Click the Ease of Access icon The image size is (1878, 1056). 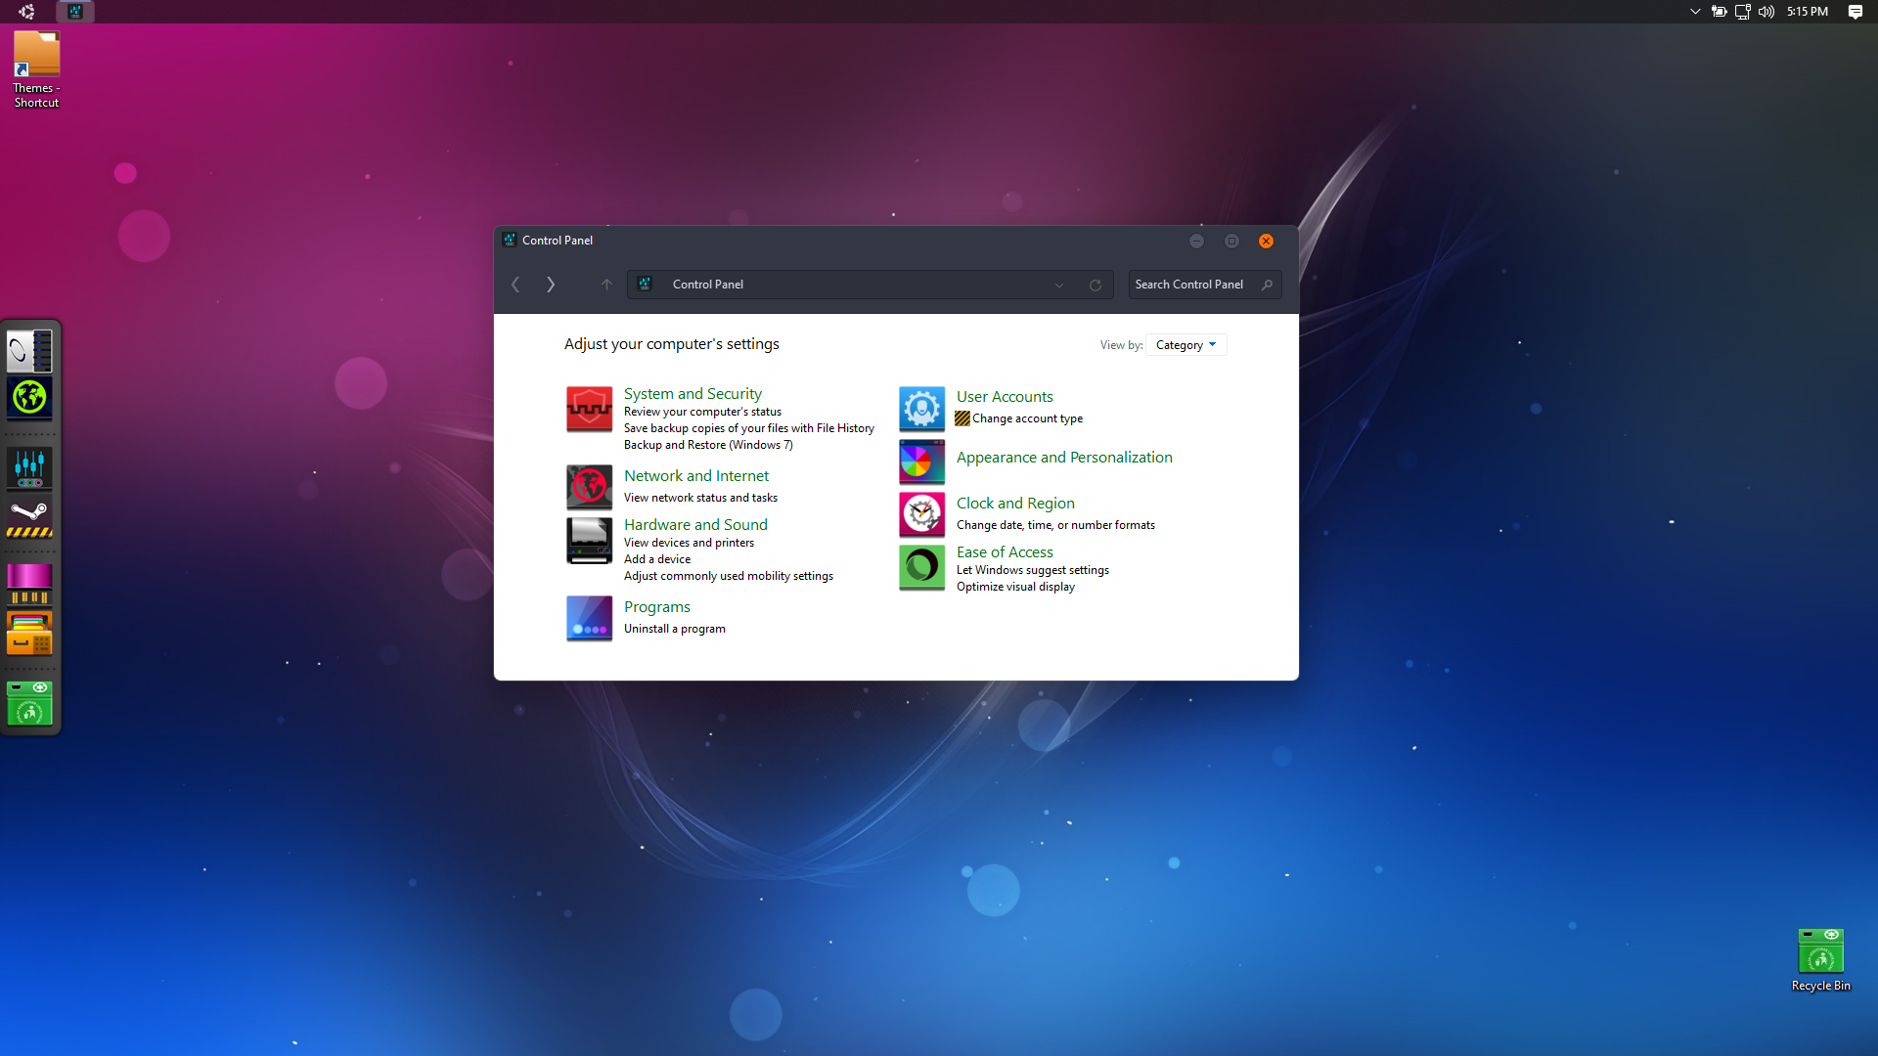pos(921,567)
